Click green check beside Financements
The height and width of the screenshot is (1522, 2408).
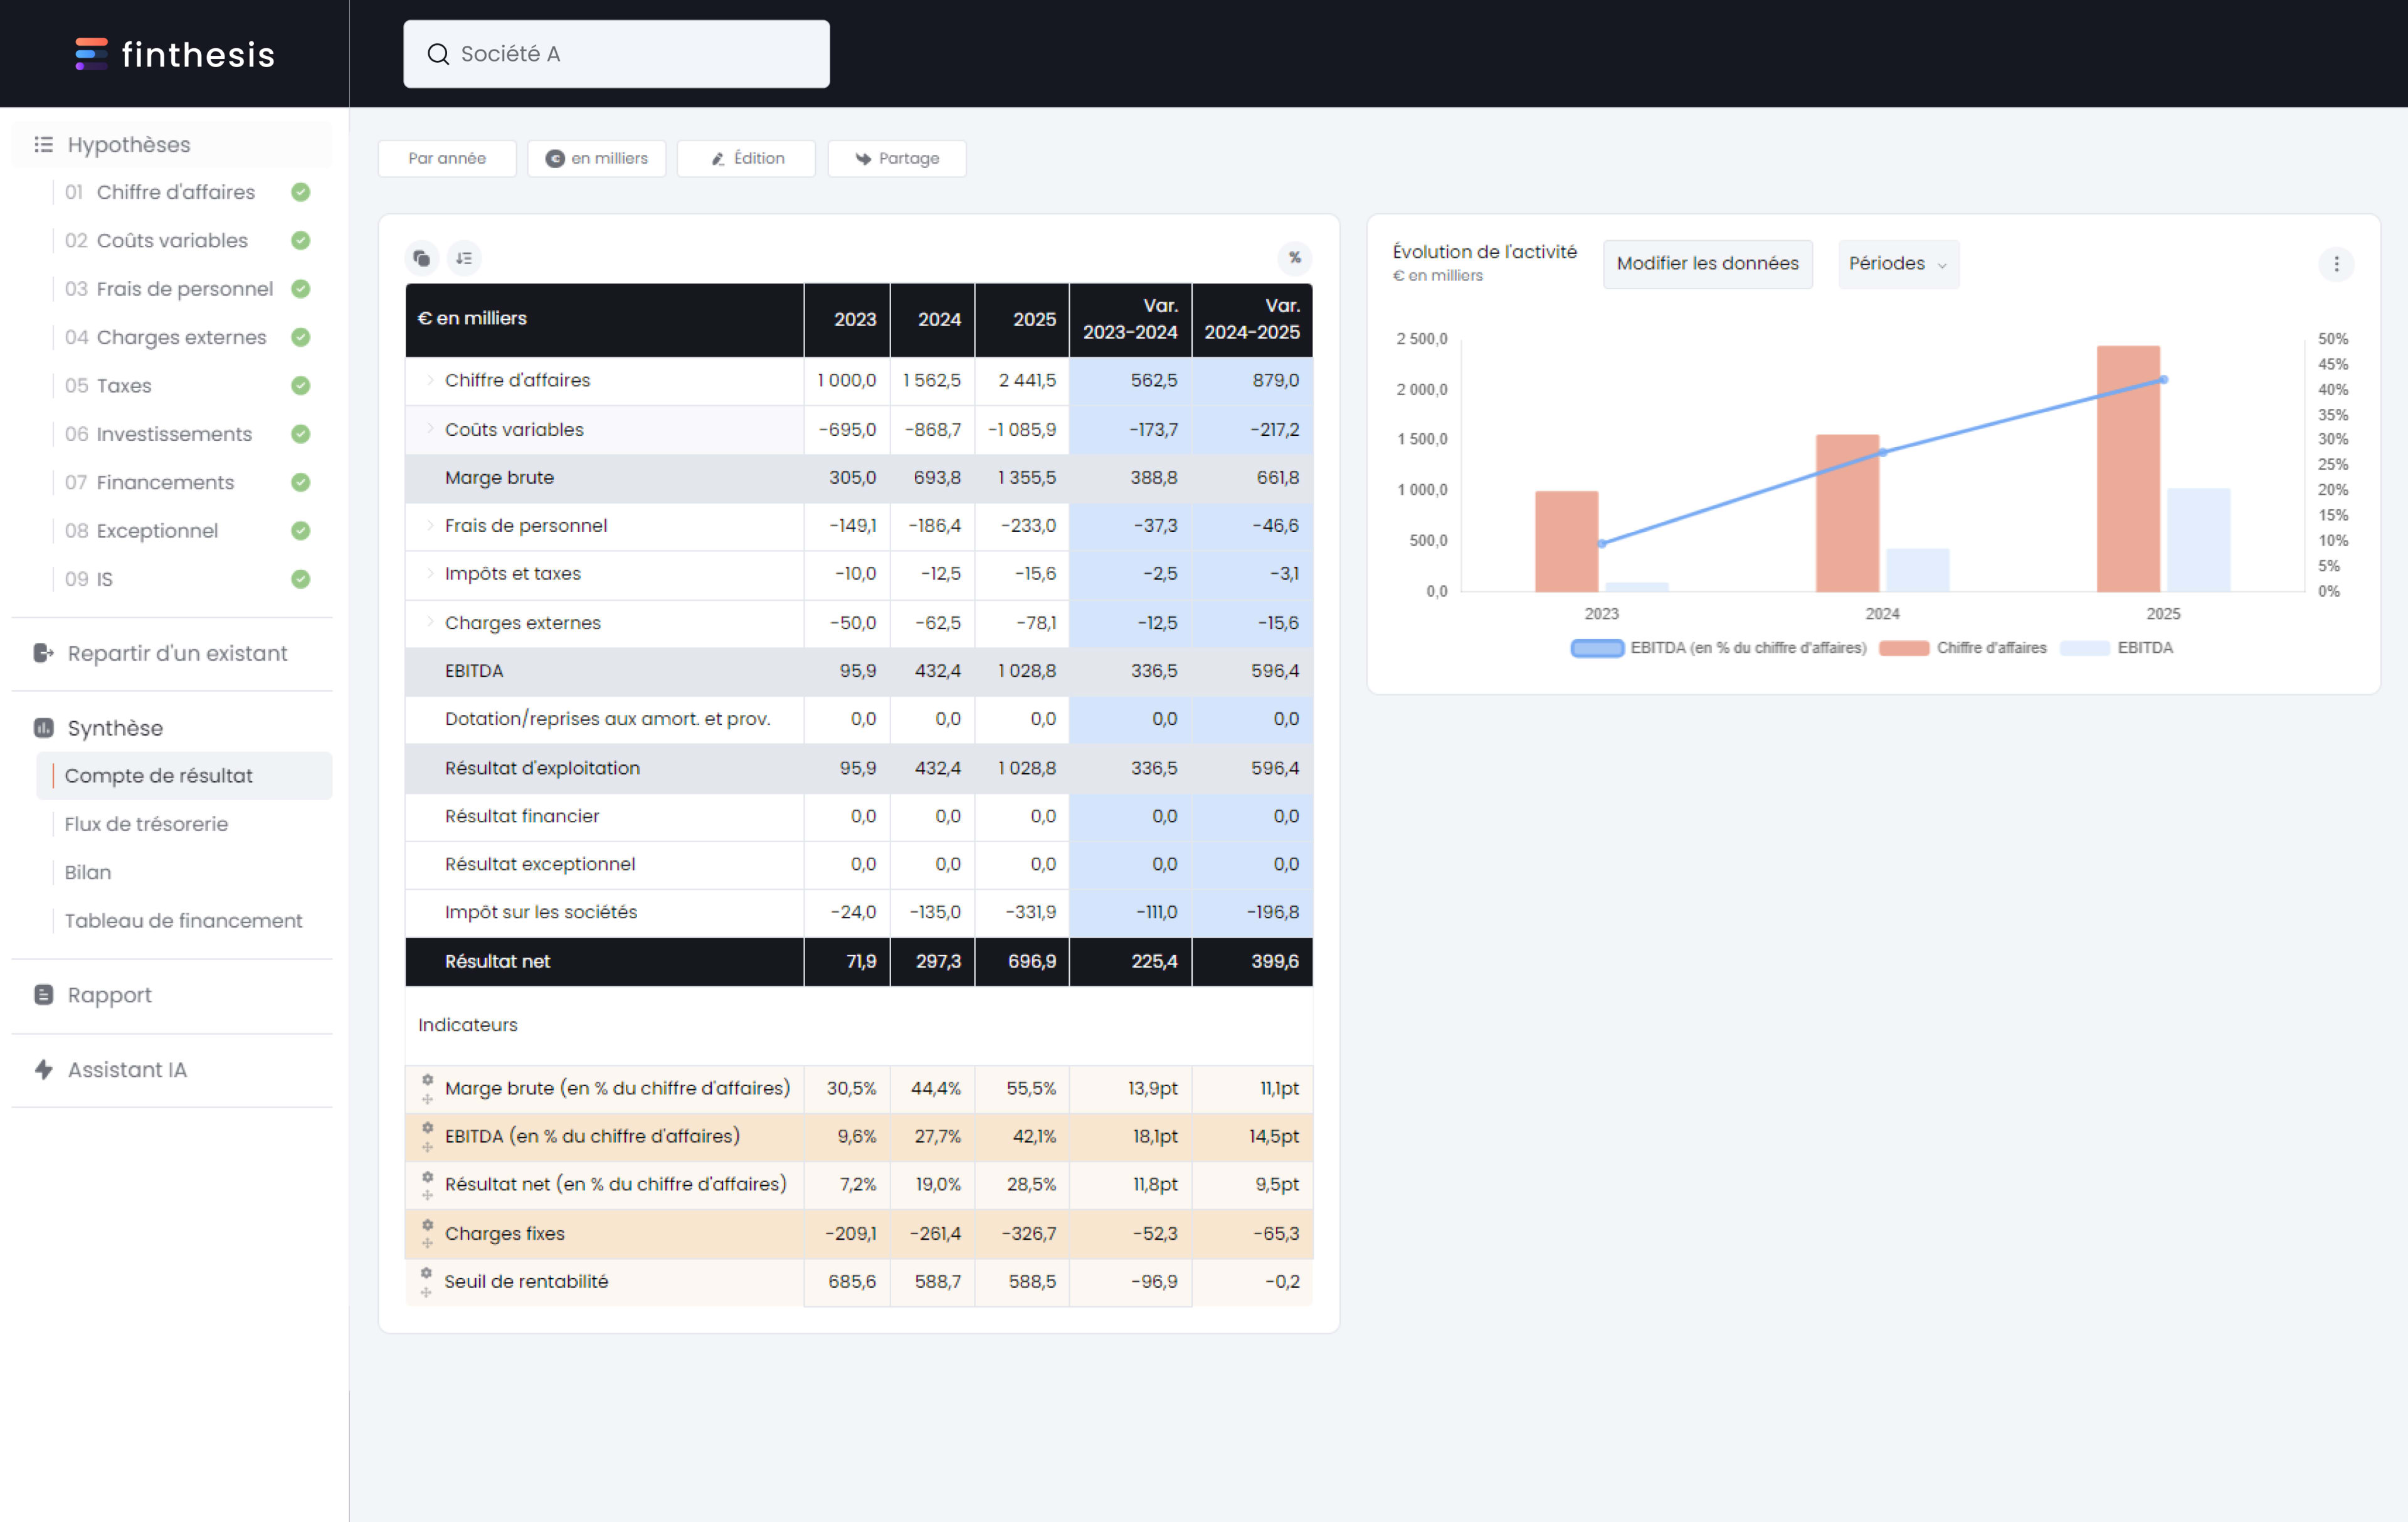300,482
